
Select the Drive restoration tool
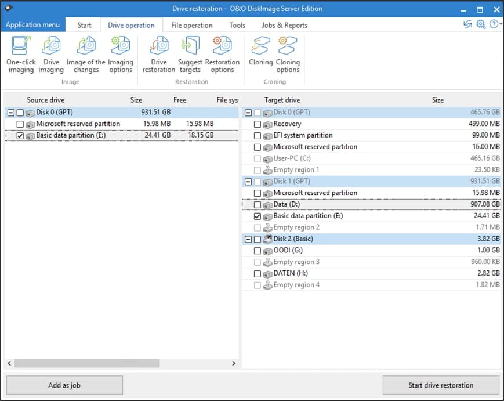[158, 54]
